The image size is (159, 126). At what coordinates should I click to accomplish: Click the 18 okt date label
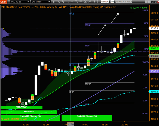[x=85, y=124]
